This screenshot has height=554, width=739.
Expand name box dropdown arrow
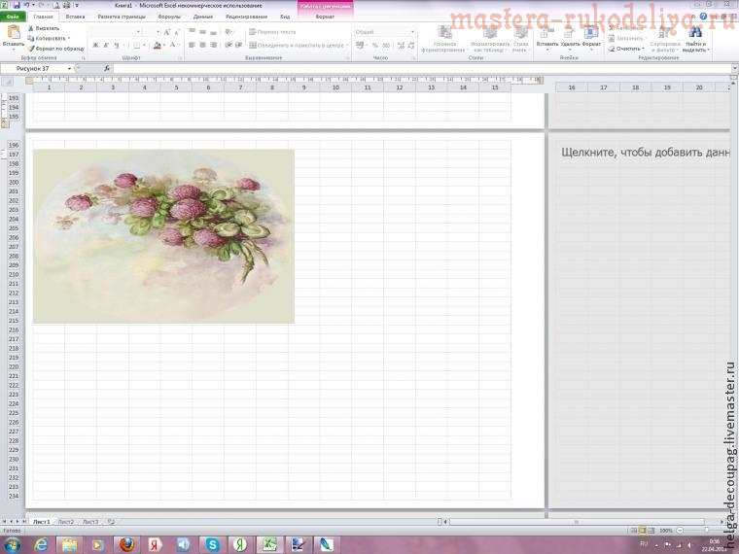point(70,68)
